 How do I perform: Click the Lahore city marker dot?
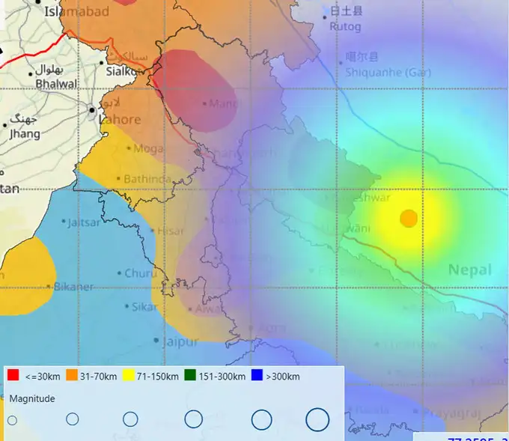coord(92,109)
